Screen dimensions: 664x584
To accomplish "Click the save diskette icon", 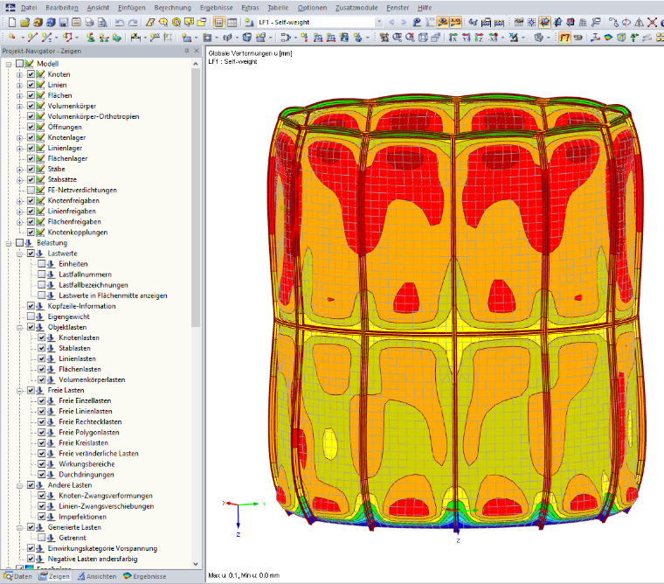I will pos(64,23).
